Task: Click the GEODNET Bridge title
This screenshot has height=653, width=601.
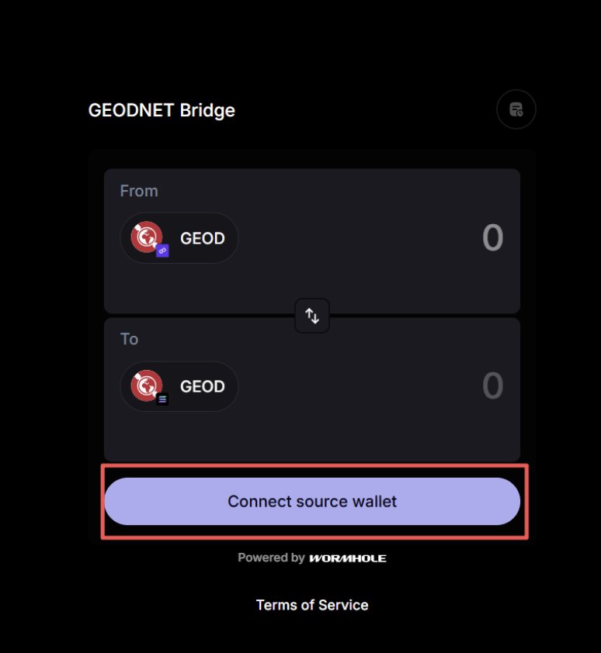Action: click(x=162, y=110)
